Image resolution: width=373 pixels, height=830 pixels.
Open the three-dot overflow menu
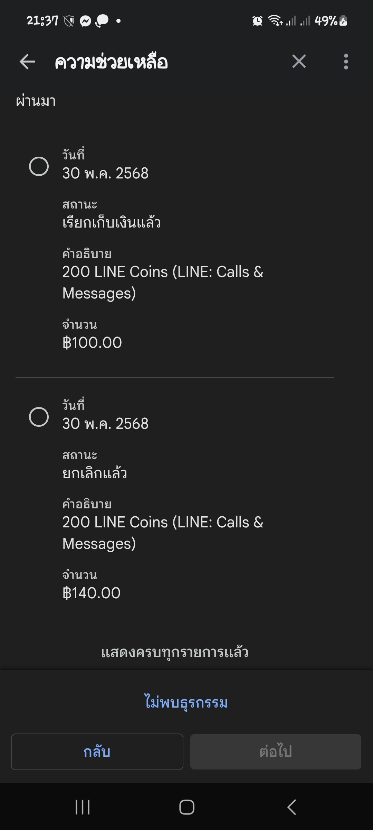coord(346,62)
